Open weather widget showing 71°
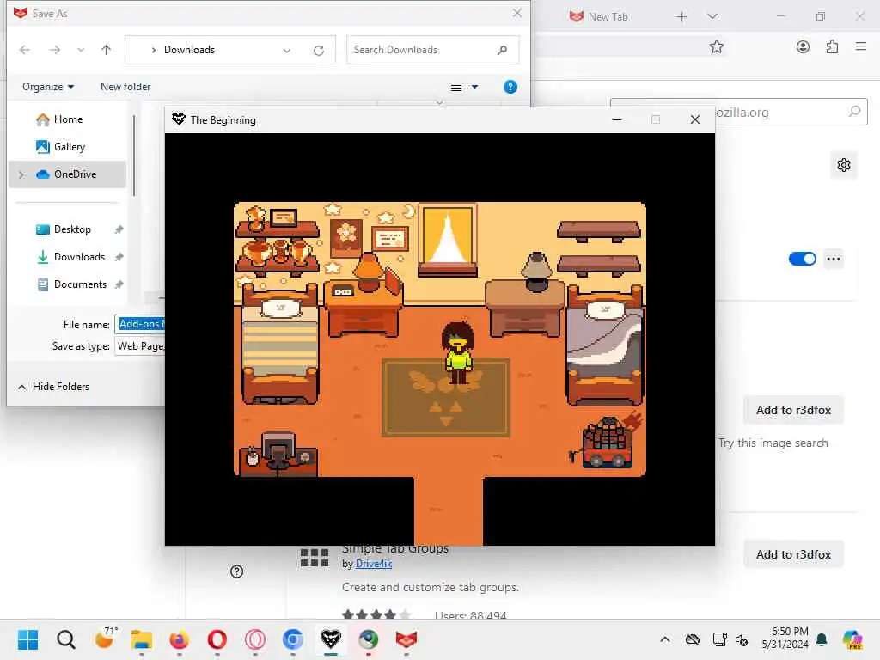Screen dimensions: 880x660 [105, 639]
